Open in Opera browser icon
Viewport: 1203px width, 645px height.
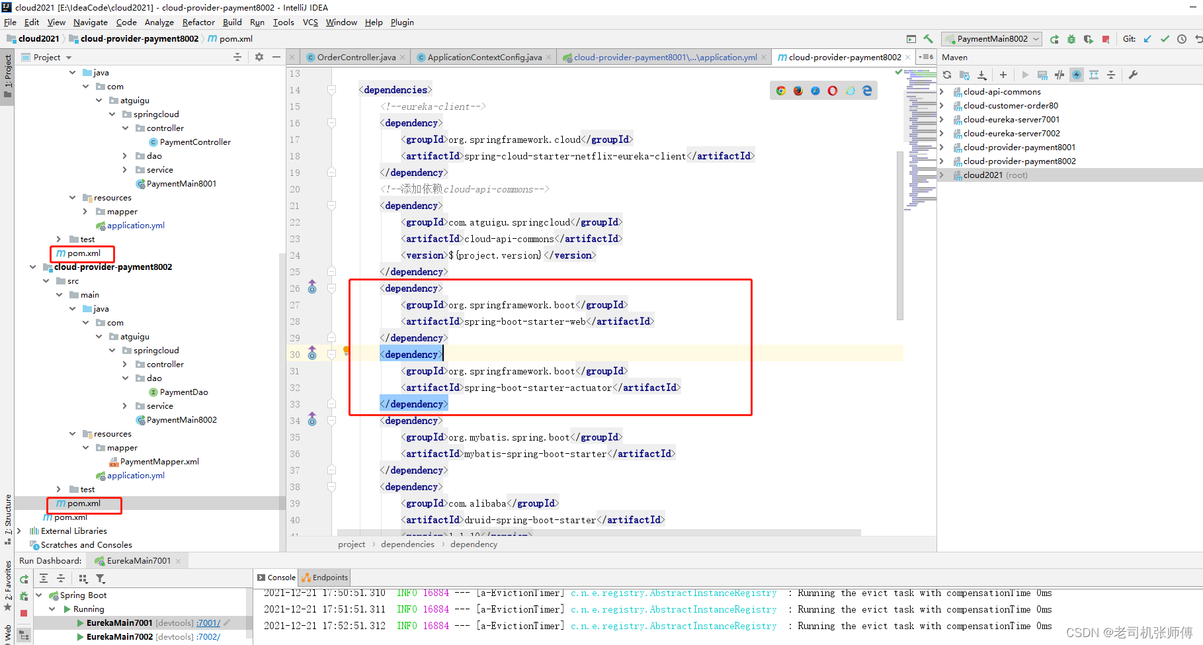833,91
